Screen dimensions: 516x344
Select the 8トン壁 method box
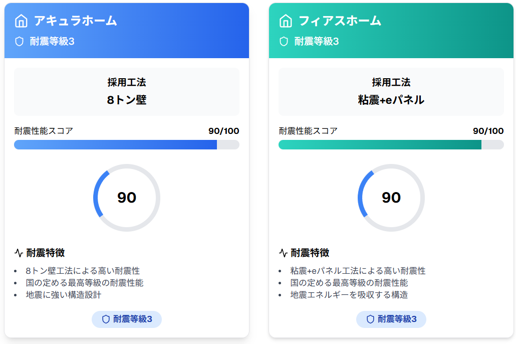point(127,92)
